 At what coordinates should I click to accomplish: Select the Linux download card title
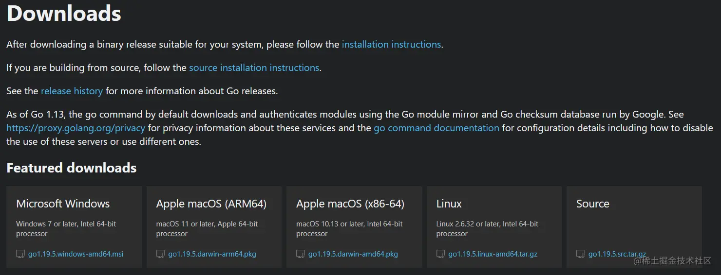[x=449, y=204]
